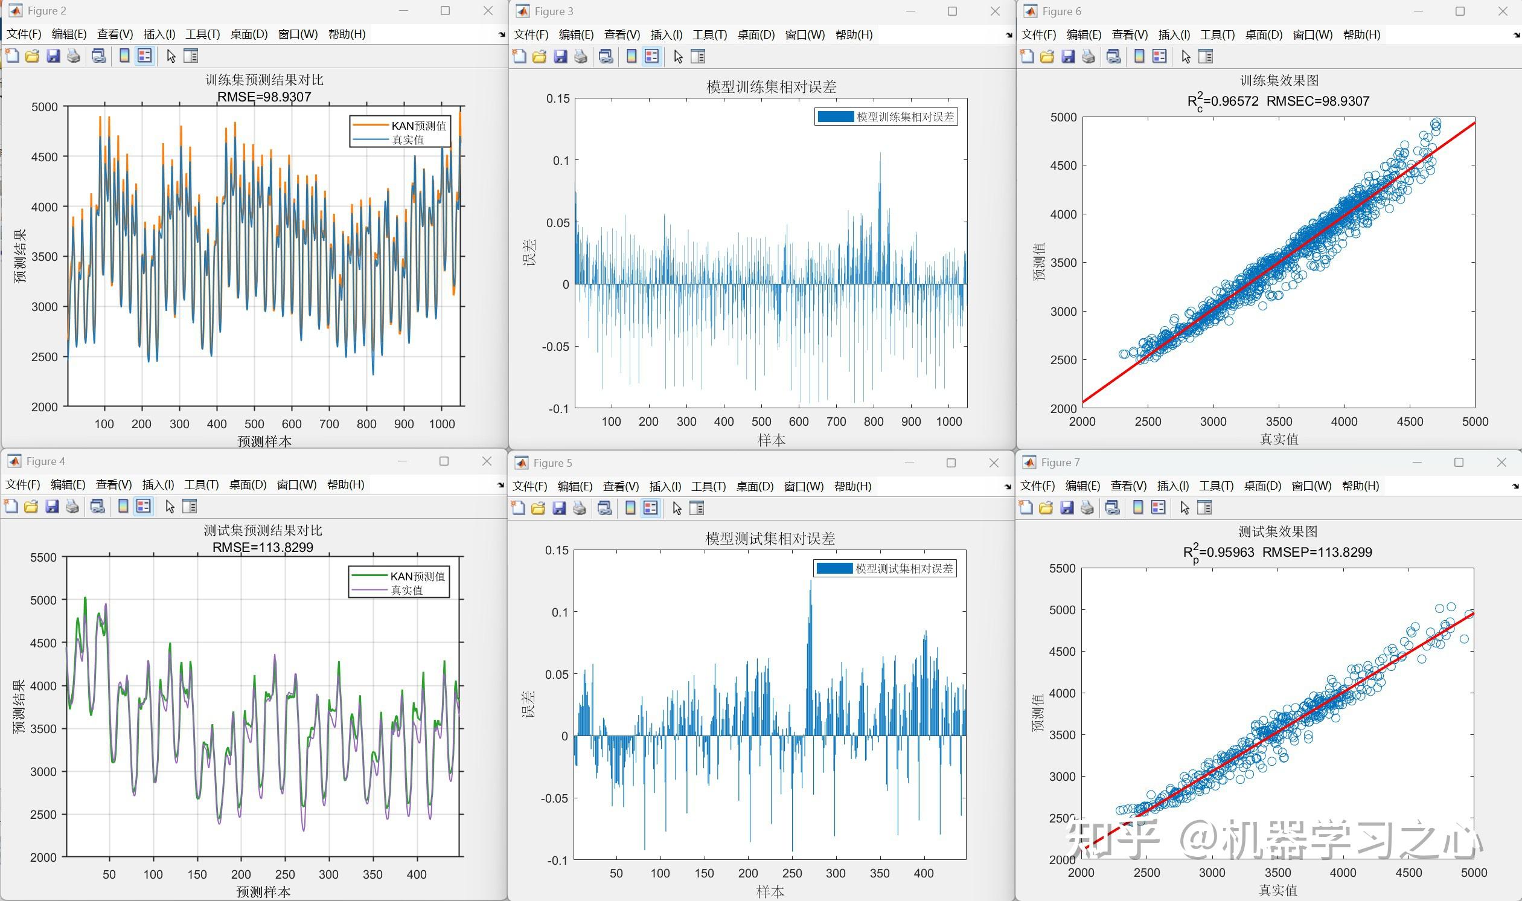This screenshot has width=1522, height=901.
Task: Select Edit Plot arrow in Figure 2
Action: (171, 56)
